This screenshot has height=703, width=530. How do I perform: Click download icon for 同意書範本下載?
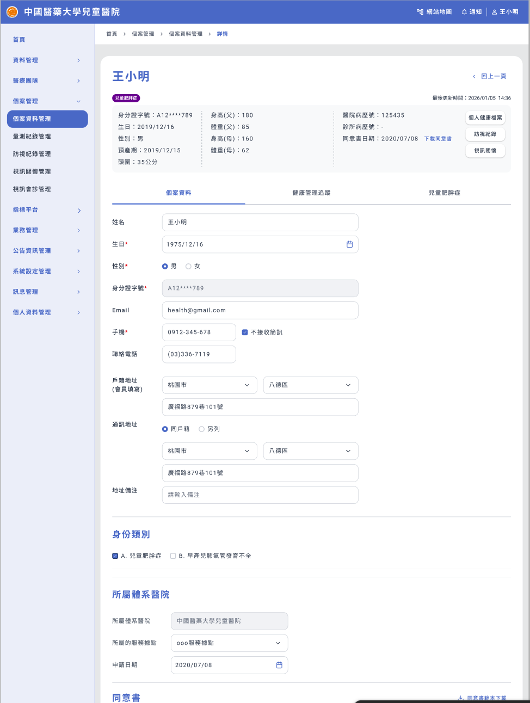(x=461, y=698)
